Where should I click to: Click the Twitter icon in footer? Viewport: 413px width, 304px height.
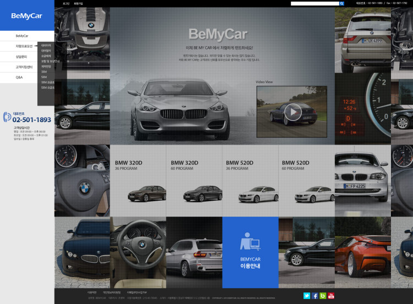(x=307, y=296)
